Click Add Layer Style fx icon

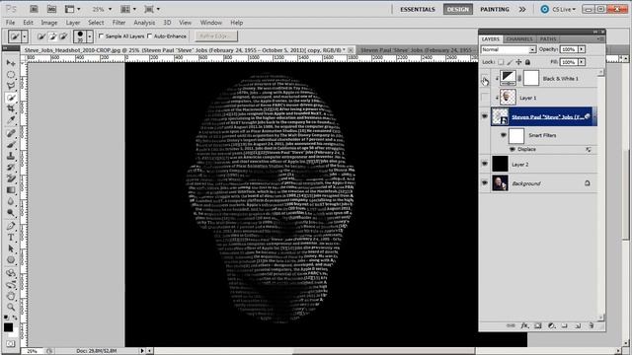pos(524,325)
